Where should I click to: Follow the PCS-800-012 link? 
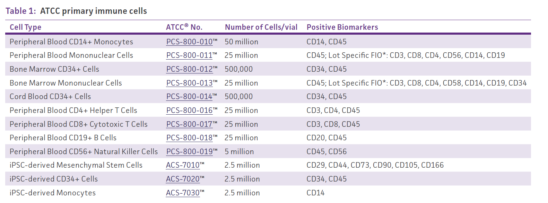click(189, 69)
